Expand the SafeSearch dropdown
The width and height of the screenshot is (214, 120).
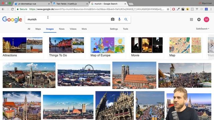pyautogui.click(x=203, y=29)
